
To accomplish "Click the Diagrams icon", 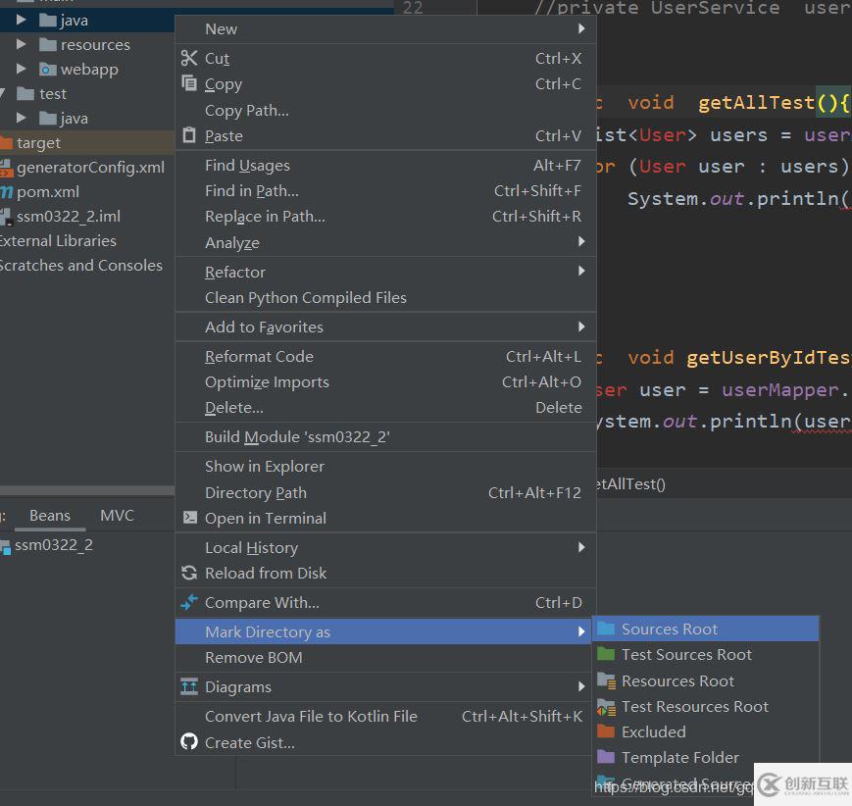I will click(x=189, y=687).
